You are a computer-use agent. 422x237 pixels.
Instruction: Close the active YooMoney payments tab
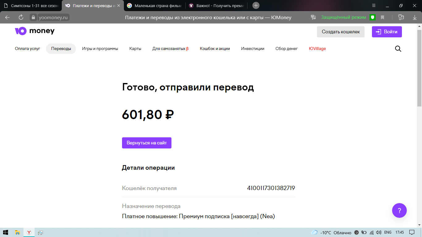click(x=119, y=6)
